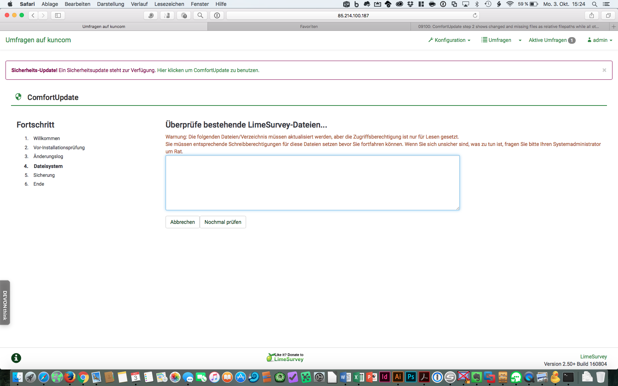Expand the admin user menu
This screenshot has width=618, height=386.
[x=600, y=40]
